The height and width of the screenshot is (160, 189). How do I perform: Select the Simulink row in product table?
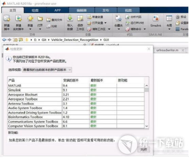point(76,90)
